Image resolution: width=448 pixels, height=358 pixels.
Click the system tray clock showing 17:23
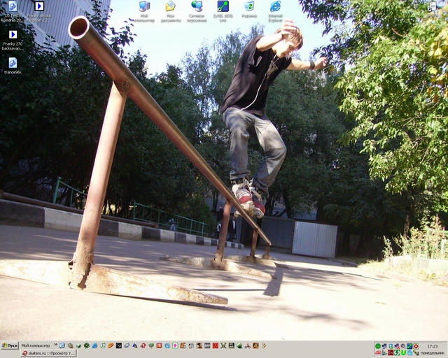click(x=432, y=345)
